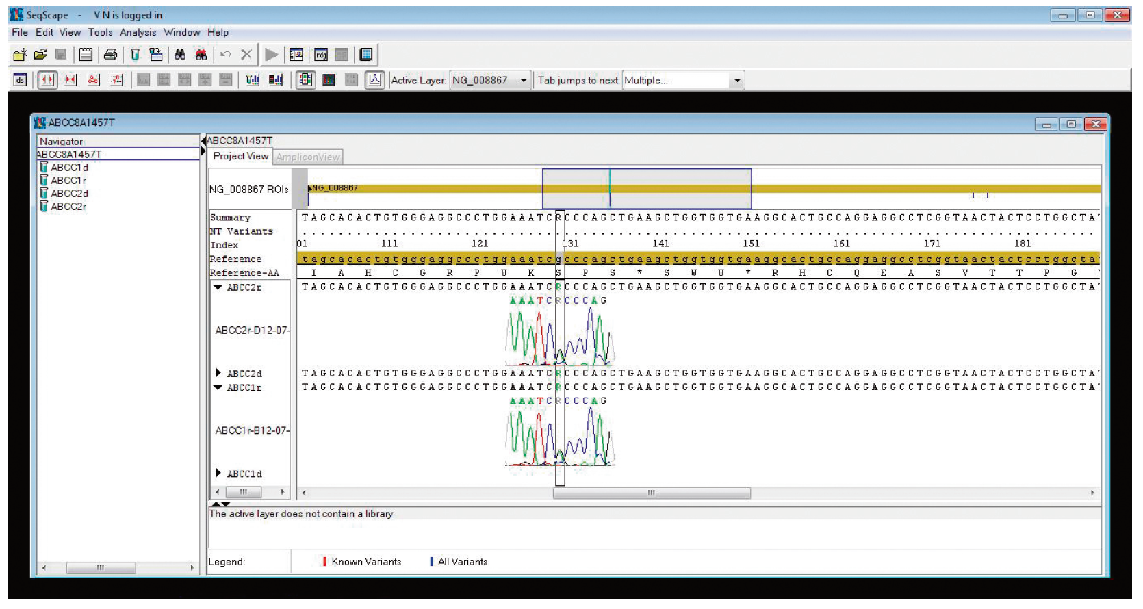This screenshot has height=609, width=1143.
Task: Click the printer icon
Action: (110, 55)
